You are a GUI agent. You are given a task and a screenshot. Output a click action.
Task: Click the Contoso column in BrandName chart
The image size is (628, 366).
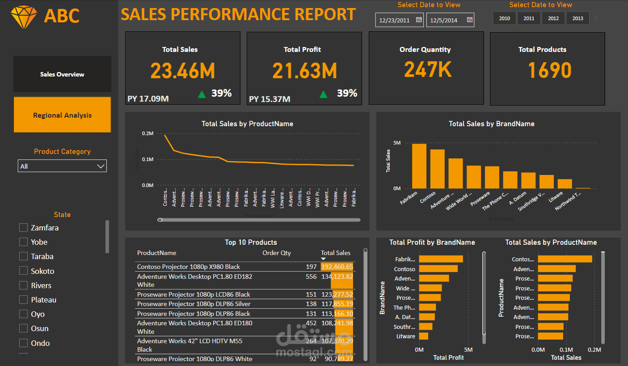(437, 169)
